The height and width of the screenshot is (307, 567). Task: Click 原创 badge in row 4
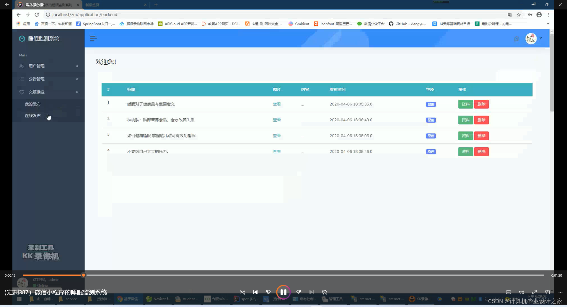431,151
